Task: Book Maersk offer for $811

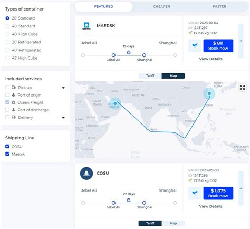Action: tap(218, 46)
